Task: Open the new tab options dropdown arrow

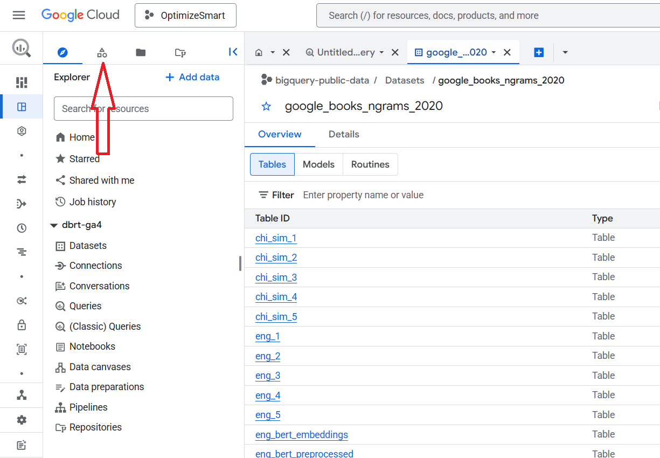Action: pos(565,52)
